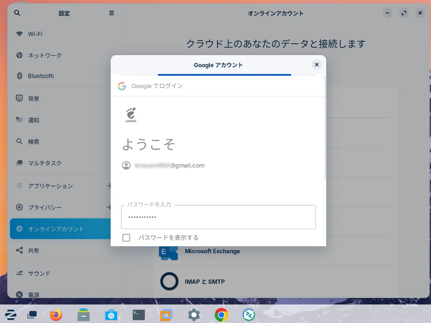The image size is (431, 323).
Task: Click the privacy icon in sidebar
Action: 19,207
